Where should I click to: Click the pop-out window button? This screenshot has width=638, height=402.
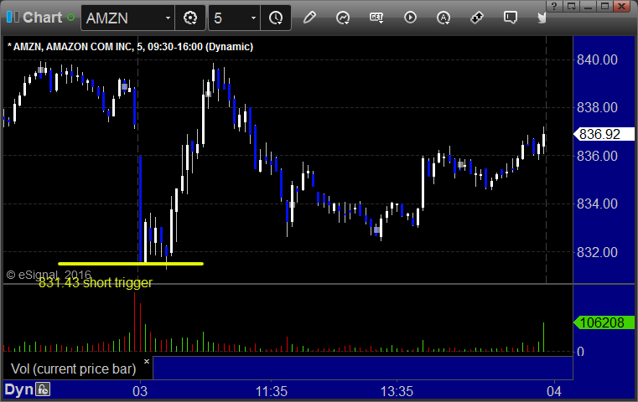571,6
